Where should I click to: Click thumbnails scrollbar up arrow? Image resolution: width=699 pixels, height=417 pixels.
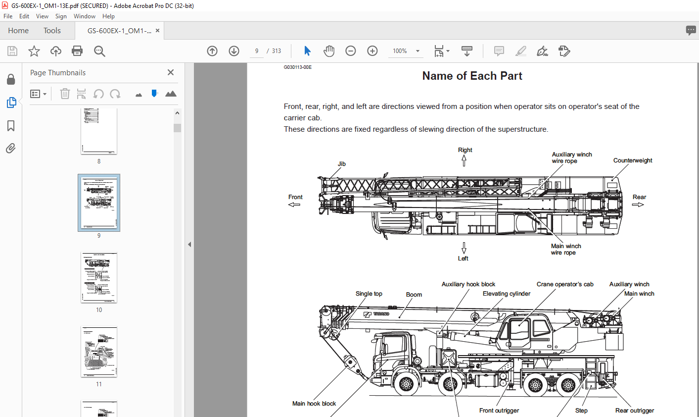click(x=177, y=113)
